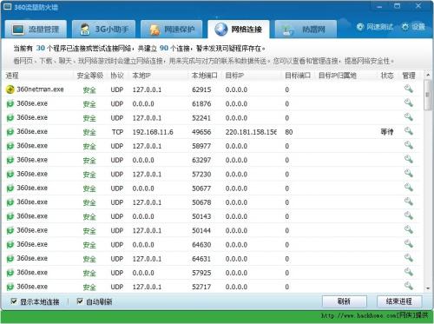Image resolution: width=434 pixels, height=324 pixels.
Task: Sort by 目标IP column header
Action: [x=234, y=76]
